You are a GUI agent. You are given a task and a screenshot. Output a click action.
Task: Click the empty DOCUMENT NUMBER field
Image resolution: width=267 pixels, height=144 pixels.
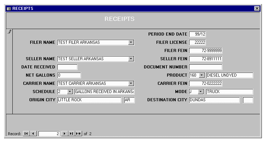(x=206, y=67)
